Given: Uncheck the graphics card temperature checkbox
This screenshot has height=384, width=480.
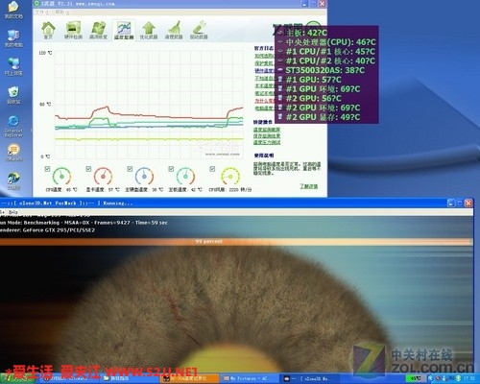Looking at the screenshot, I should pyautogui.click(x=88, y=169).
